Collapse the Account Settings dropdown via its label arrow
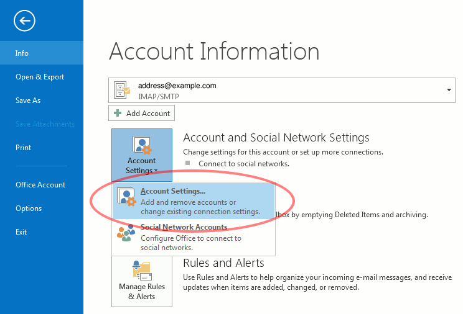463x314 pixels. click(156, 171)
